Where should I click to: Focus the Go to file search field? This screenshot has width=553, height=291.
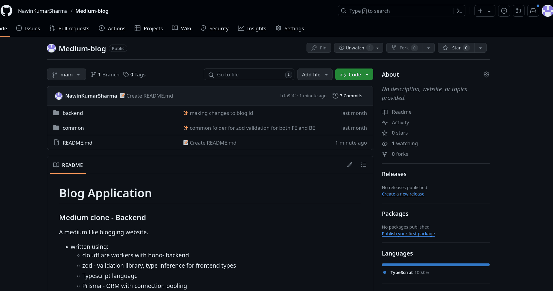pyautogui.click(x=249, y=75)
